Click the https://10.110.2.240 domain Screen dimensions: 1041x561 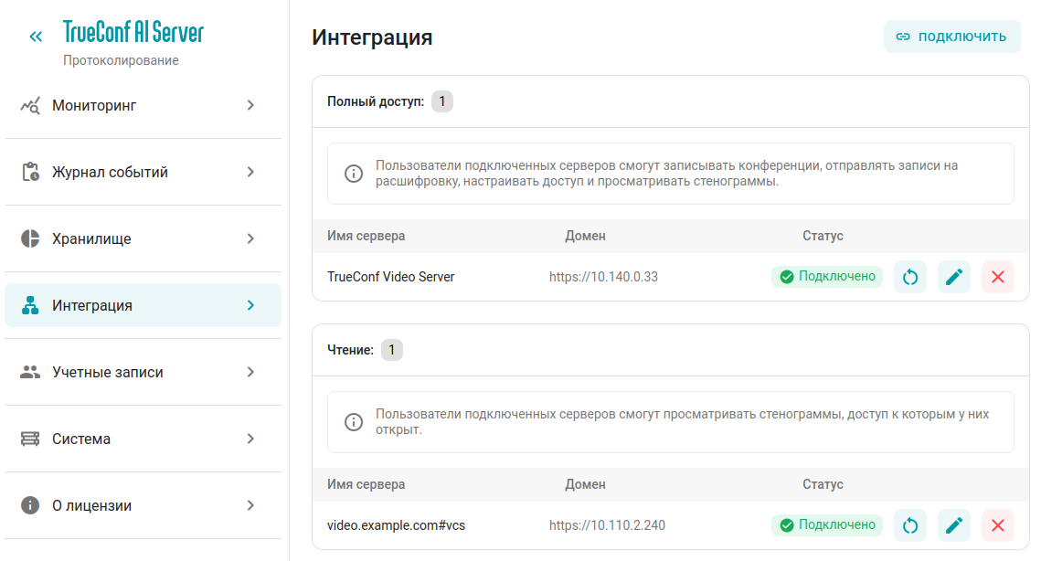[x=607, y=525]
